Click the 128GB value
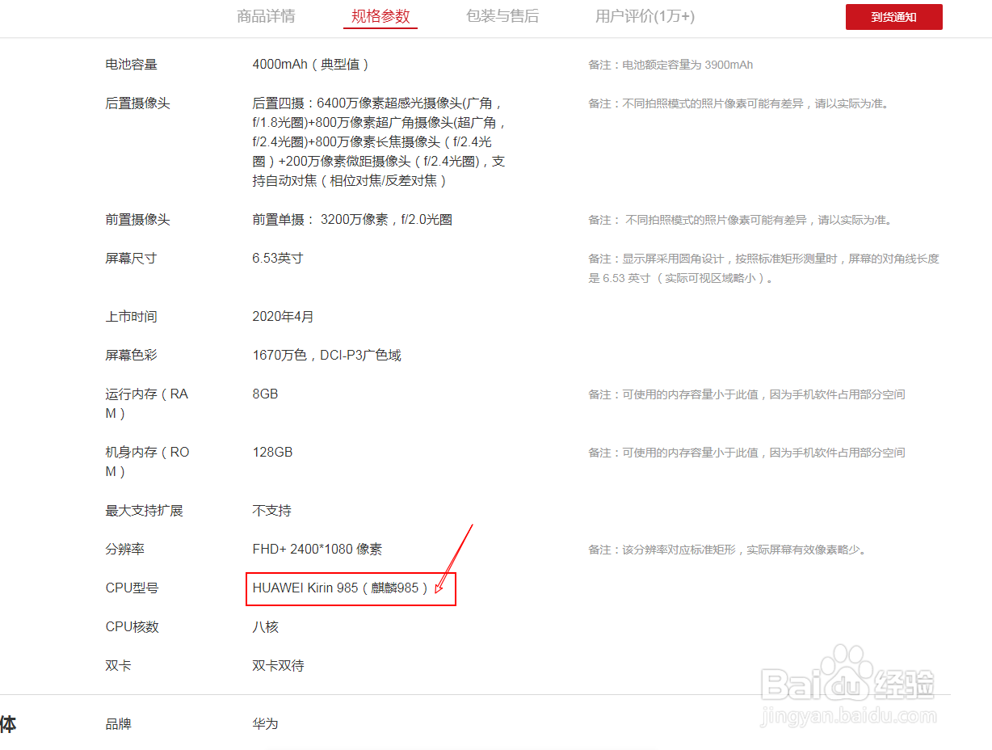992x750 pixels. 272,453
